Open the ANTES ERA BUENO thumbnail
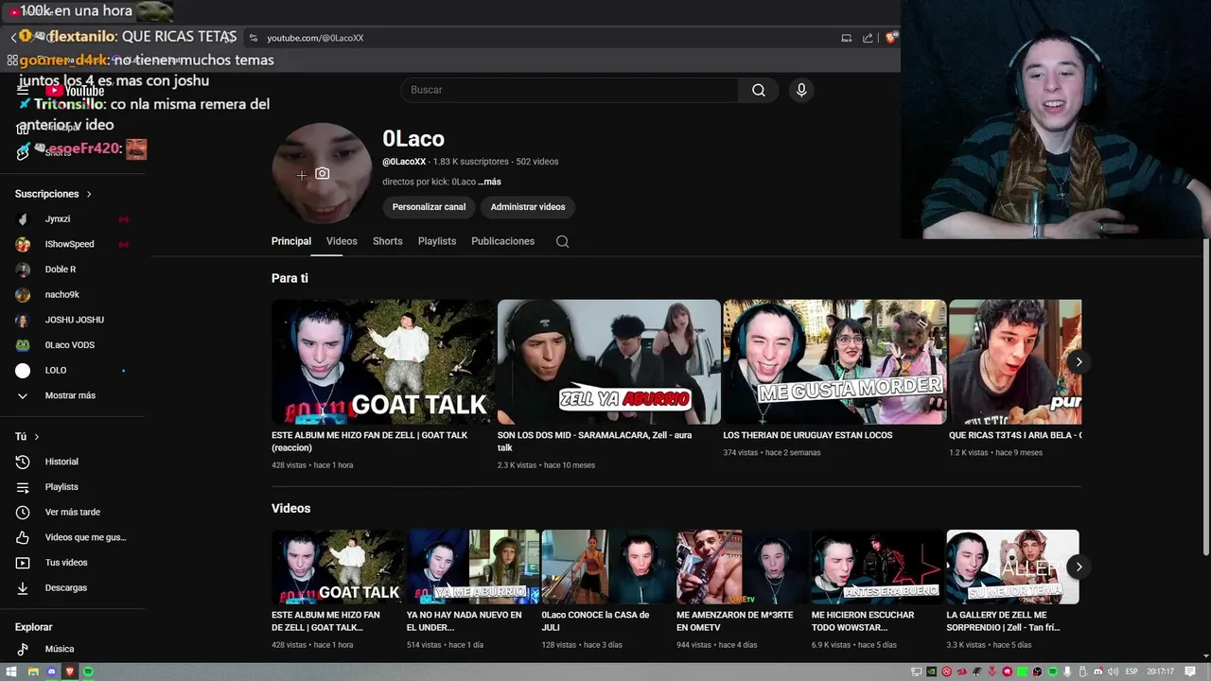 point(877,567)
